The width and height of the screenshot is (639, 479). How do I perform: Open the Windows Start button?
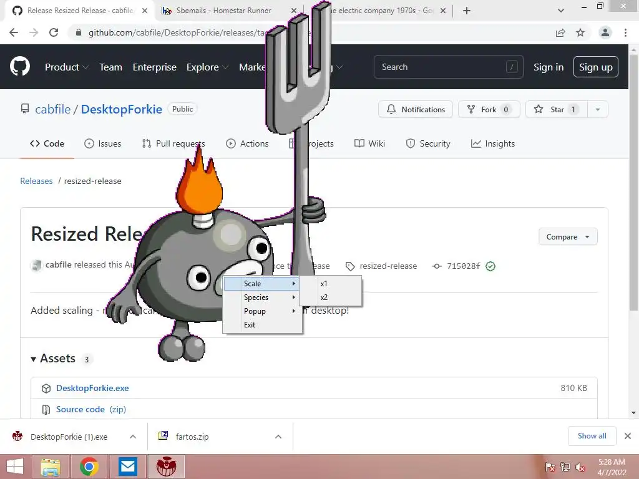(15, 467)
